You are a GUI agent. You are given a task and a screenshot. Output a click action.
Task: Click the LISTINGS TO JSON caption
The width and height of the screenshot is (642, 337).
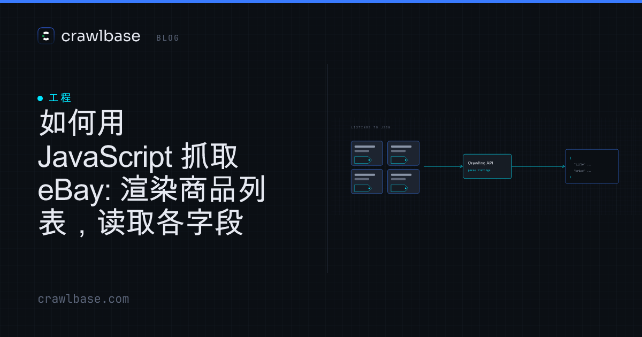pyautogui.click(x=371, y=127)
